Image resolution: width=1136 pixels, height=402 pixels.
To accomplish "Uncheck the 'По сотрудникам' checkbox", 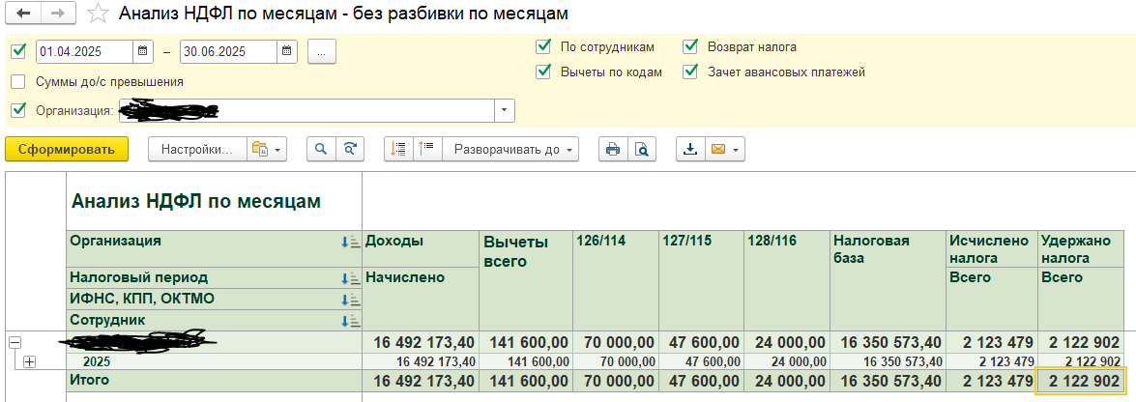I will coord(543,46).
